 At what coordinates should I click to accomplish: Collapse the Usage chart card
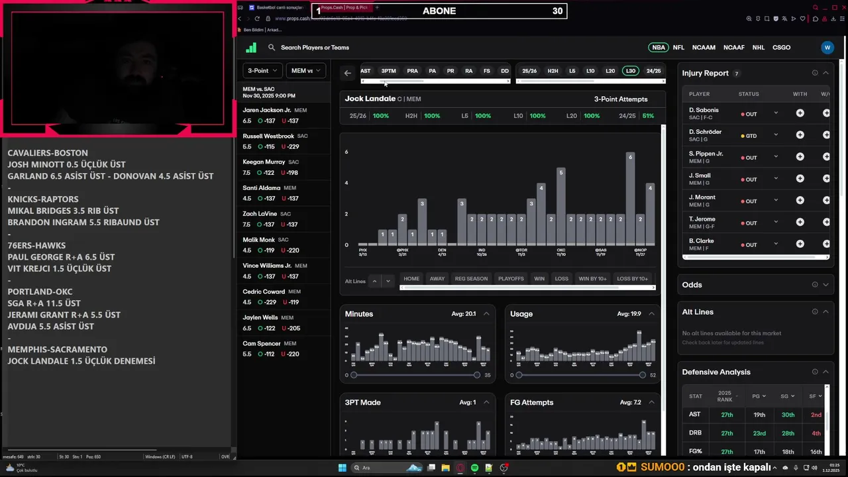[651, 314]
